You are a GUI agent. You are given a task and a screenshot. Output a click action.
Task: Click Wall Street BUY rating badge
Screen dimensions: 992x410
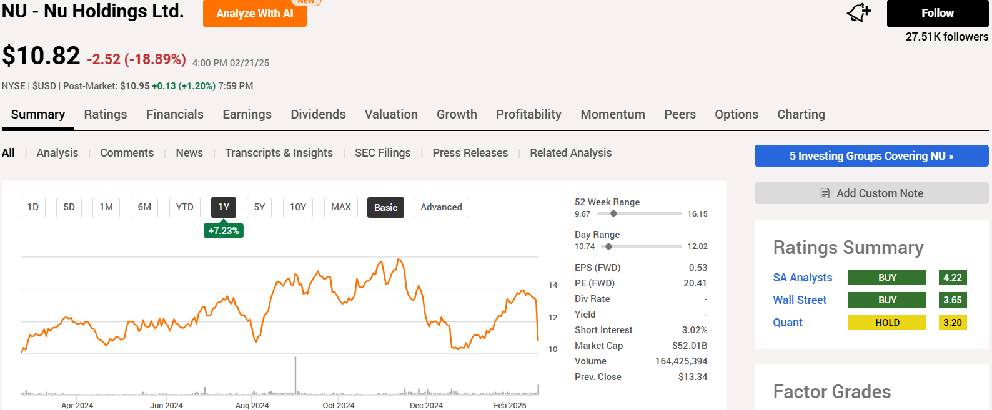tap(887, 300)
